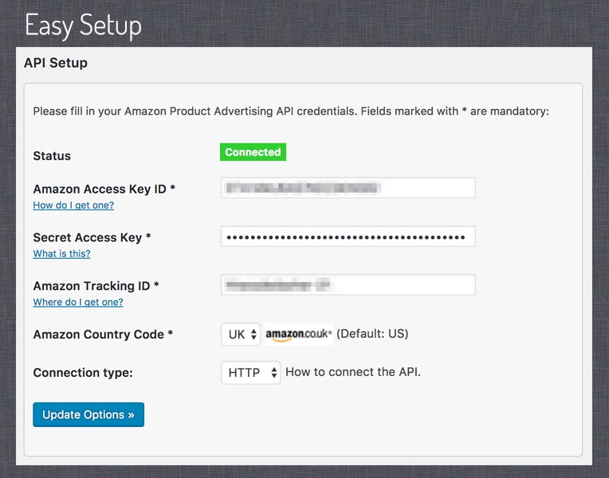
Task: Click the Amazon Country Code label
Action: [103, 335]
